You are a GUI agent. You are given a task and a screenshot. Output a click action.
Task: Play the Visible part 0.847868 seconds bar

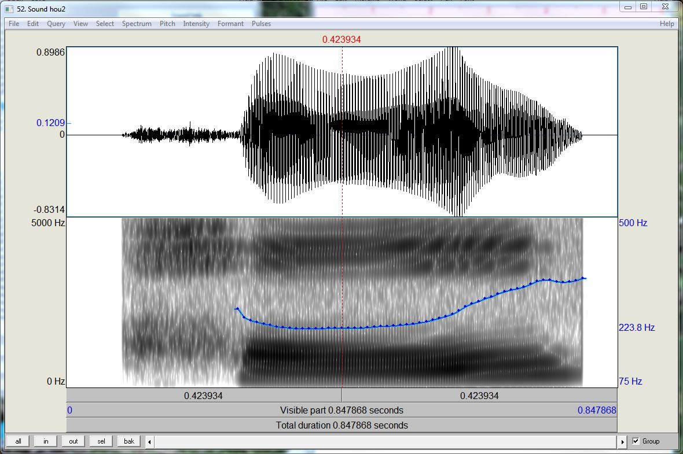click(x=342, y=410)
